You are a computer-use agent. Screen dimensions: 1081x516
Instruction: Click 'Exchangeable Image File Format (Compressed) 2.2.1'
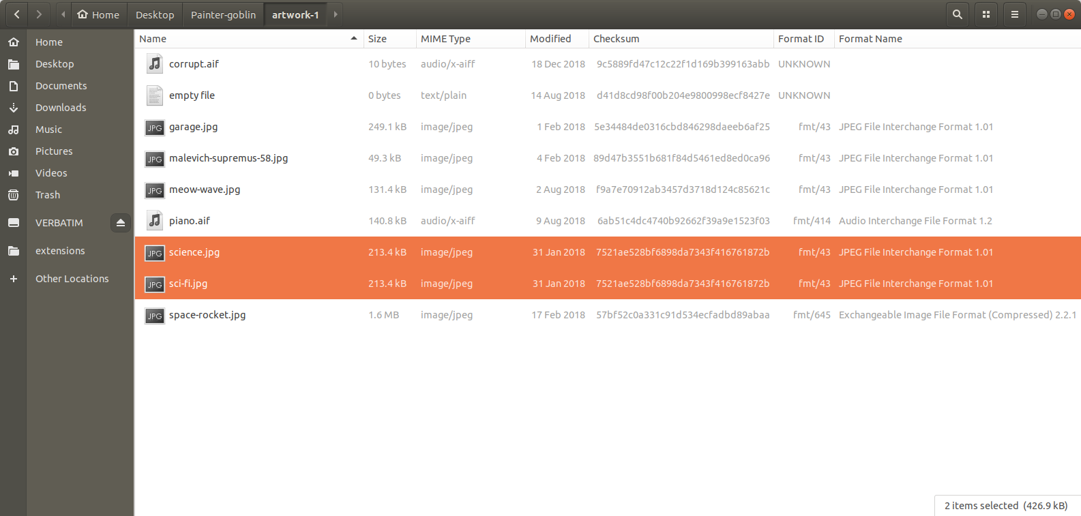pos(958,315)
